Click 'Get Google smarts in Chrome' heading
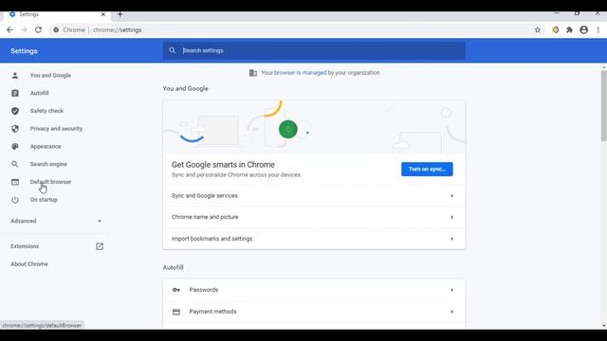The width and height of the screenshot is (607, 341). [223, 165]
